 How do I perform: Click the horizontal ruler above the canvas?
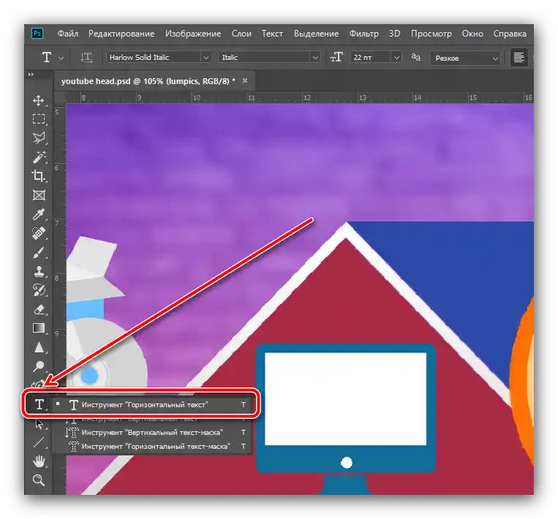tap(300, 97)
